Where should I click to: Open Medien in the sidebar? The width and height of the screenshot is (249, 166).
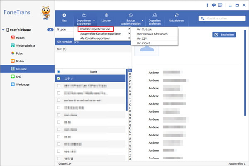(21, 38)
